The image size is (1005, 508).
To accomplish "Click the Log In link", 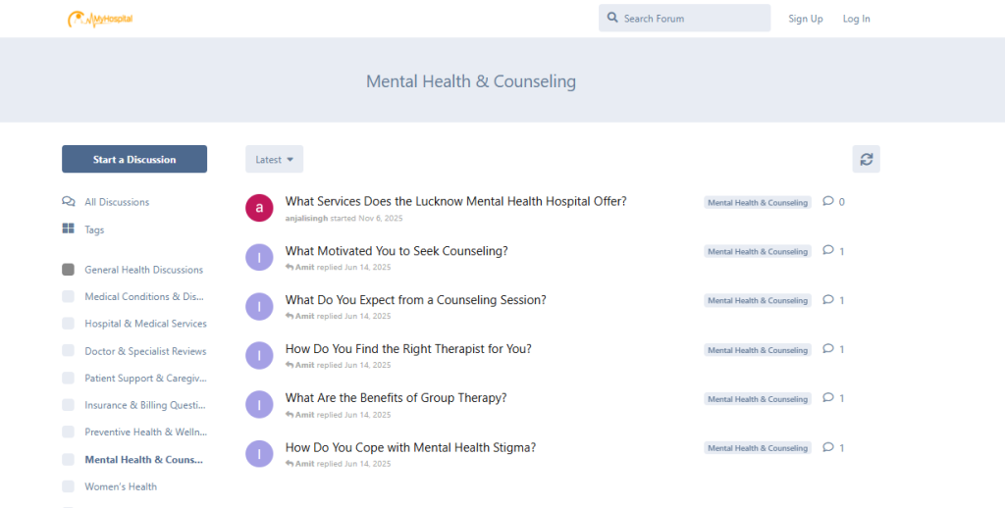I will pyautogui.click(x=856, y=19).
